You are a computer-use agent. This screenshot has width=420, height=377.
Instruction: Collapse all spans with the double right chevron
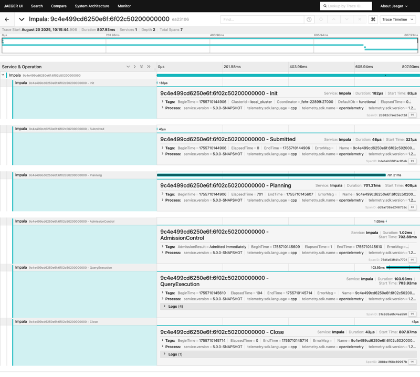(149, 67)
